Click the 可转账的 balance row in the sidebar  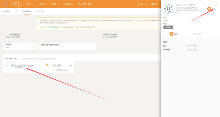click(x=180, y=50)
